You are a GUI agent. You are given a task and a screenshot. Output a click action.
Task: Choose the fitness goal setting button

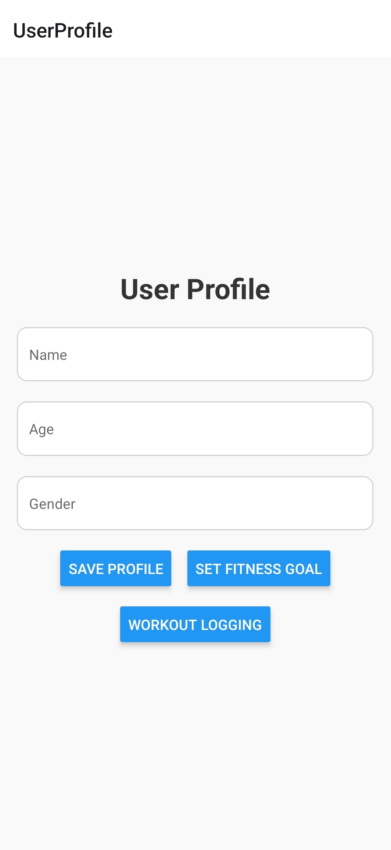click(259, 569)
